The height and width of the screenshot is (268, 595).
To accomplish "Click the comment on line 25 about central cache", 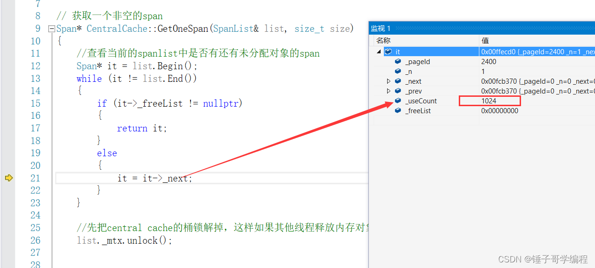I will (x=223, y=228).
